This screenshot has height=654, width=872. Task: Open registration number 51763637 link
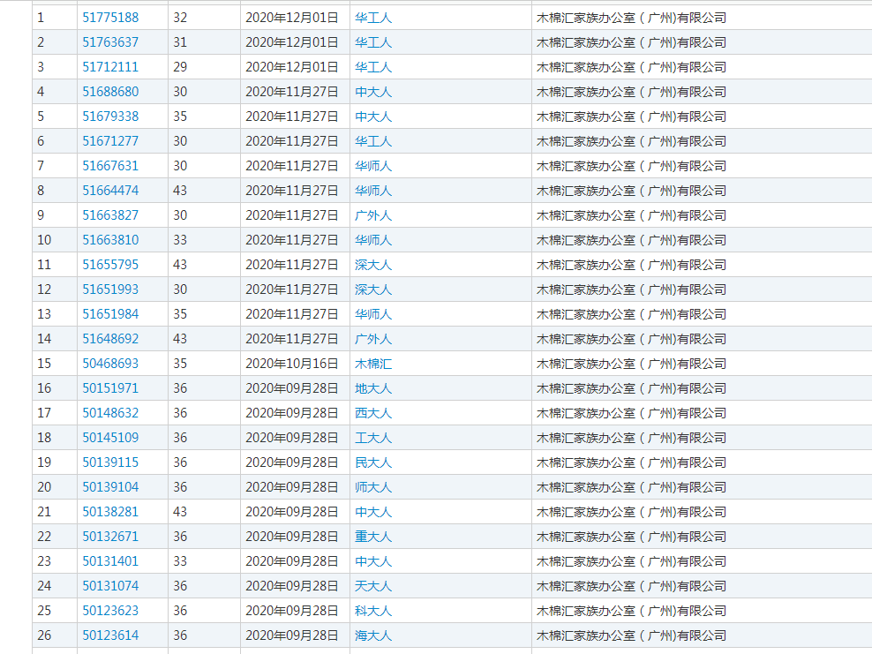[x=110, y=42]
